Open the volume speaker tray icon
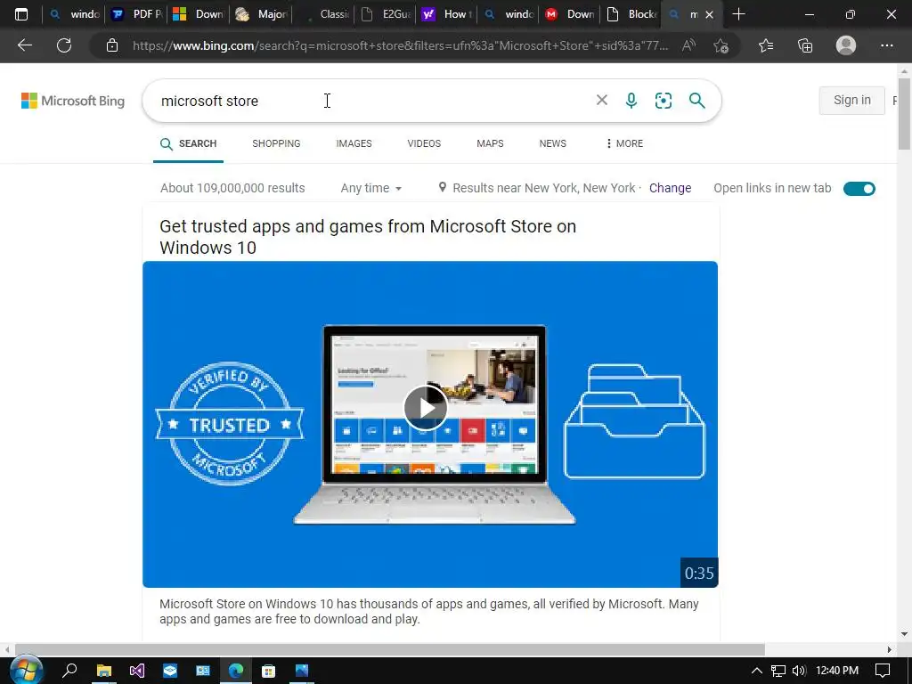 click(x=799, y=671)
